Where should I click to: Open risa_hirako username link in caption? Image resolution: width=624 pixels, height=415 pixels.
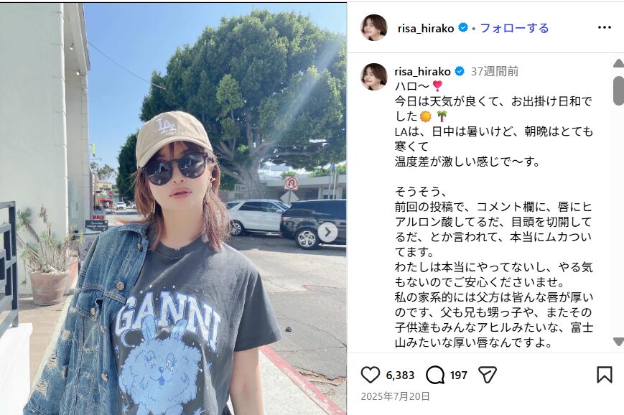[x=422, y=72]
